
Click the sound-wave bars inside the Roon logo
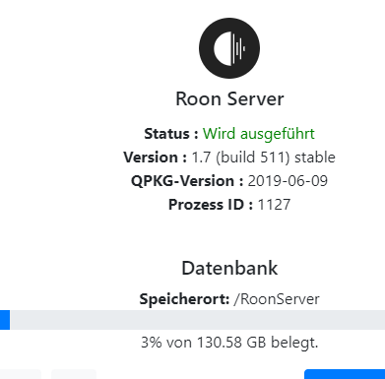tap(239, 48)
